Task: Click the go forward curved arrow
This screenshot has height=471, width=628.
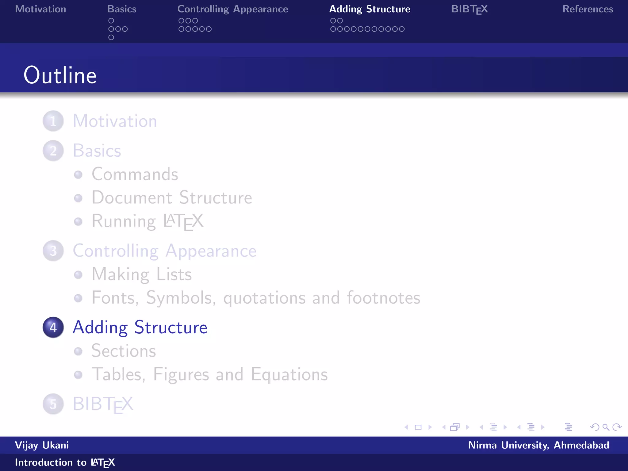Action: pos(617,427)
